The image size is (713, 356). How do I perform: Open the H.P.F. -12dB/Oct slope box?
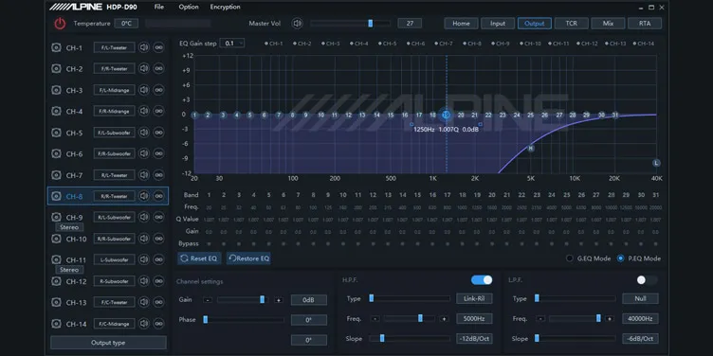tap(474, 339)
